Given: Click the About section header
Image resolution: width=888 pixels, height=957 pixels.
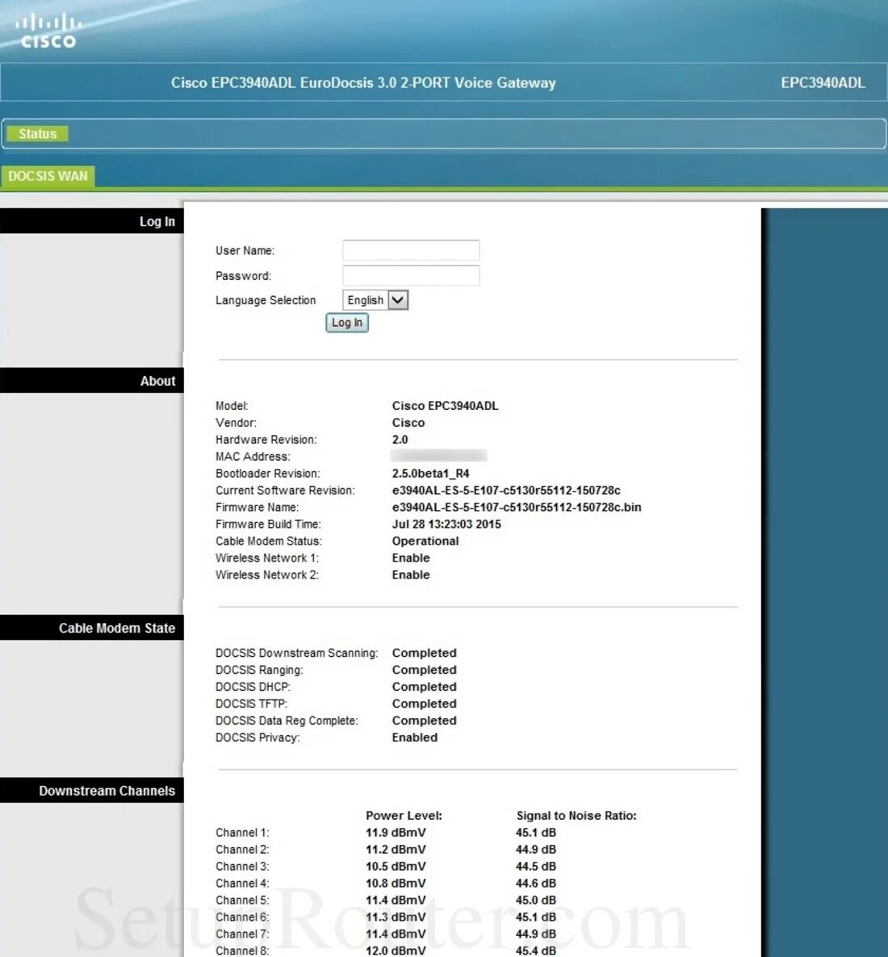Looking at the screenshot, I should pyautogui.click(x=91, y=380).
